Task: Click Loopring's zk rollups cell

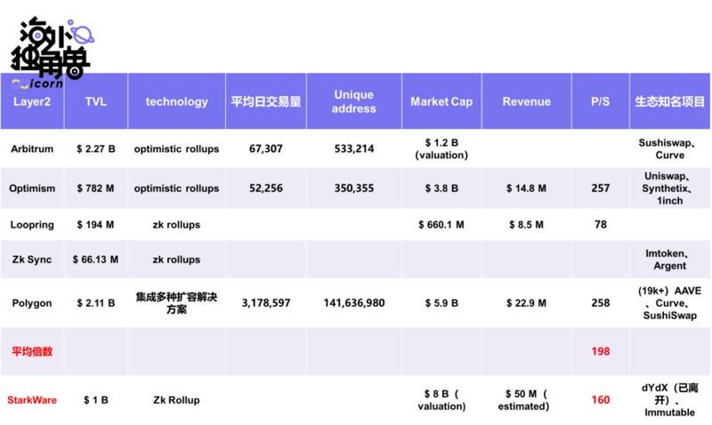Action: click(x=176, y=225)
